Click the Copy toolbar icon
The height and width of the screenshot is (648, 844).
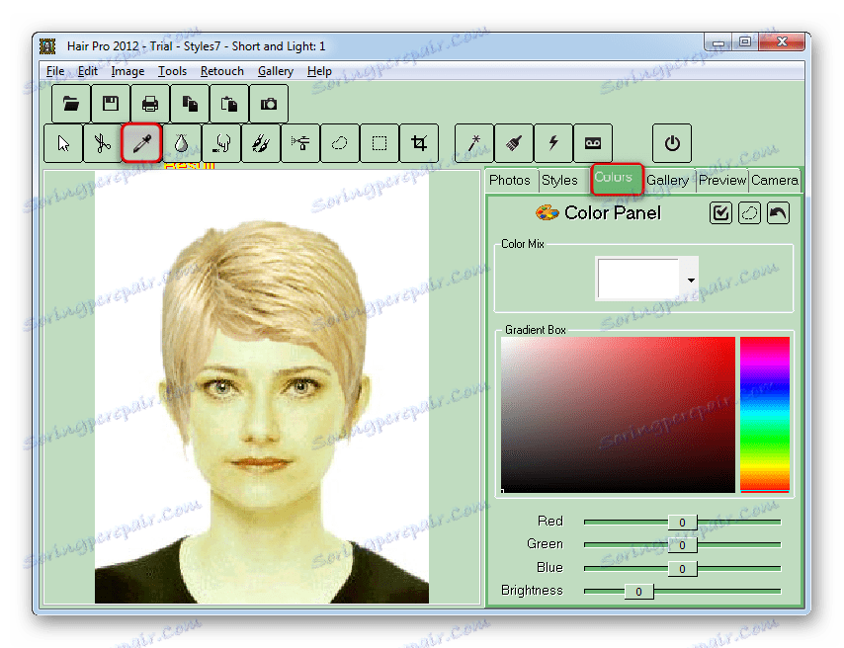click(x=190, y=104)
